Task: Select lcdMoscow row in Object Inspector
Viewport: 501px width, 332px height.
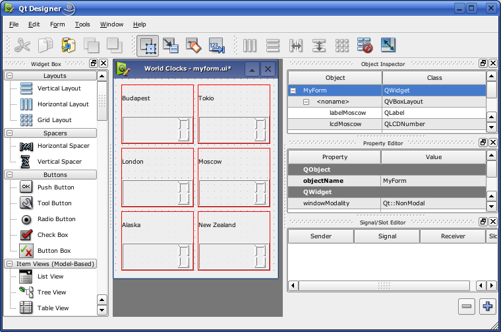Action: pyautogui.click(x=386, y=124)
